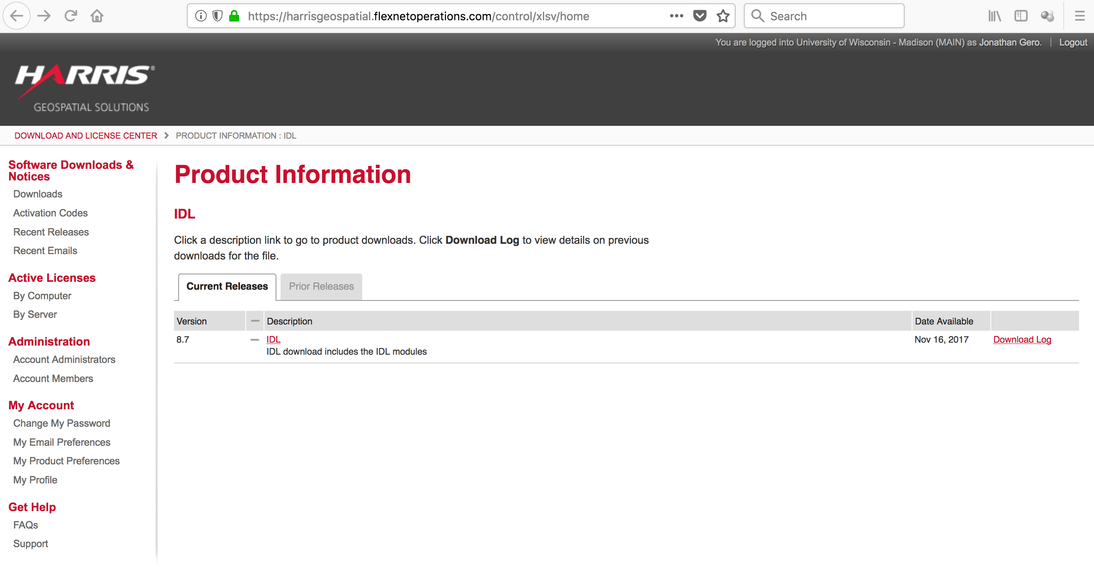This screenshot has height=567, width=1094.
Task: Select the Current Releases tab
Action: pyautogui.click(x=227, y=286)
